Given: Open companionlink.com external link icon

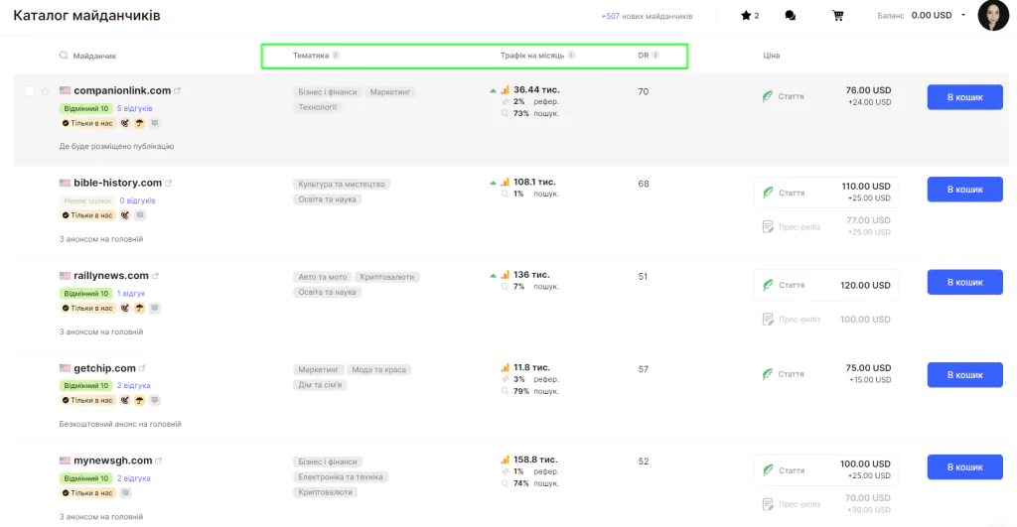Looking at the screenshot, I should pos(177,90).
